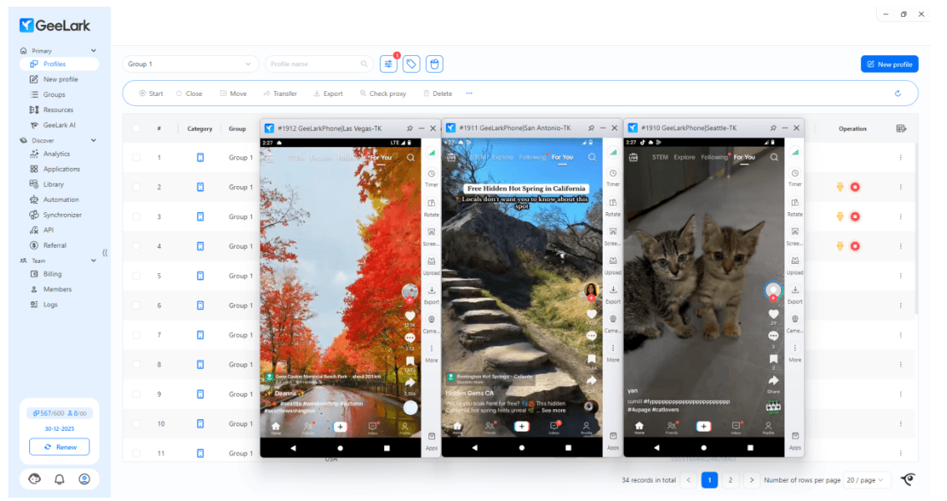
Task: Open the tag icon next to filter
Action: pos(411,64)
